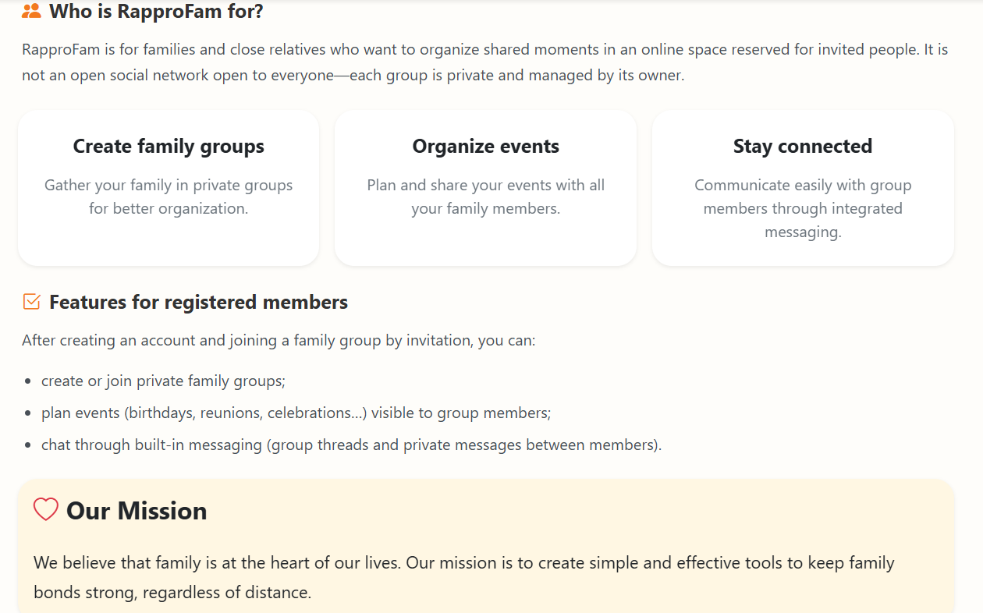
Task: Click the Plan and share your events description
Action: click(486, 197)
